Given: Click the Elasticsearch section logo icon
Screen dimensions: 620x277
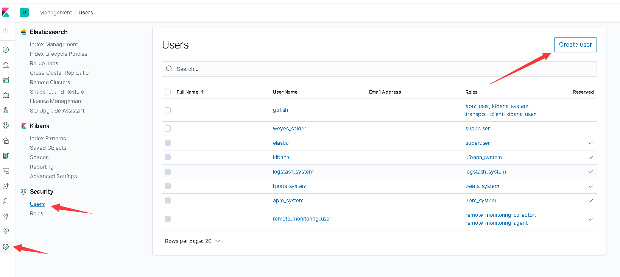Looking at the screenshot, I should (x=24, y=32).
